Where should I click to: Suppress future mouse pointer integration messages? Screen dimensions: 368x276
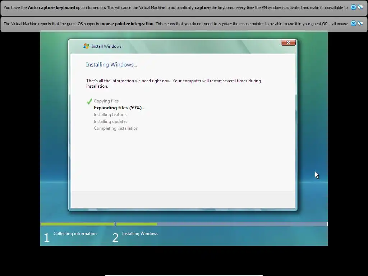(x=360, y=23)
